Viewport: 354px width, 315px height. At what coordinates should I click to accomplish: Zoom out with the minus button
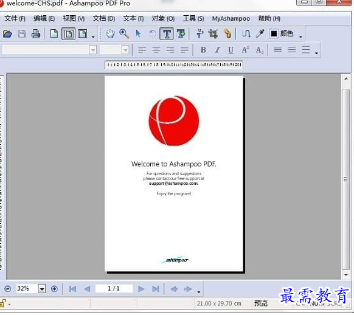8,289
